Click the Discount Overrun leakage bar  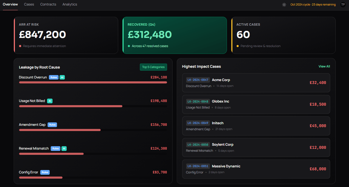(93, 82)
